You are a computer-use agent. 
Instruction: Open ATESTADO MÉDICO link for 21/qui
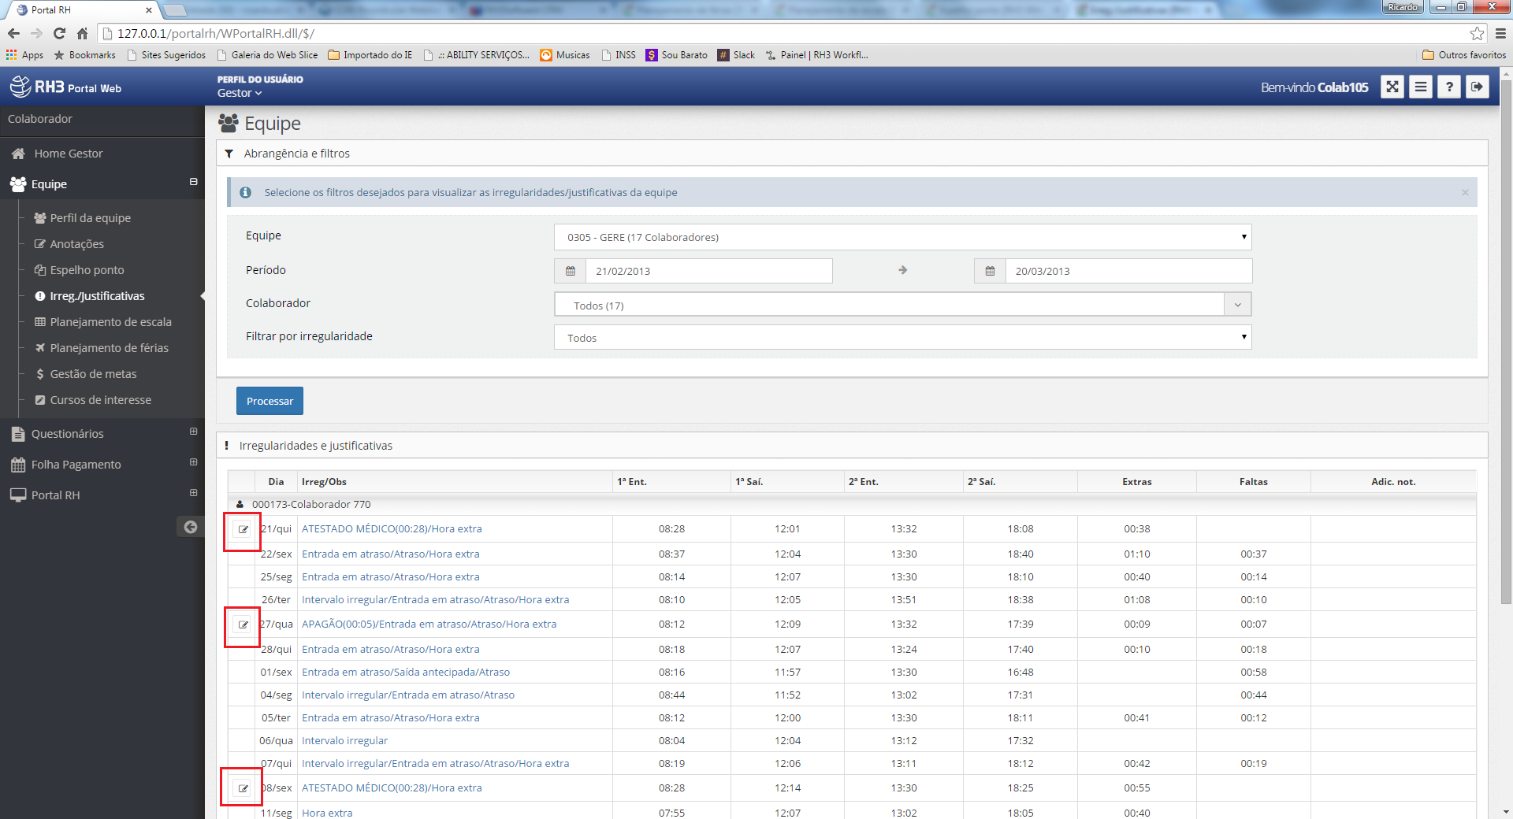pos(392,529)
